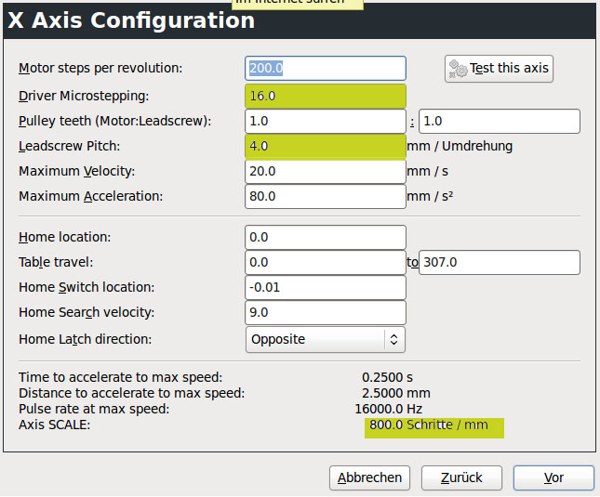This screenshot has height=497, width=600.
Task: Select the Maximum Acceleration field
Action: [x=326, y=197]
